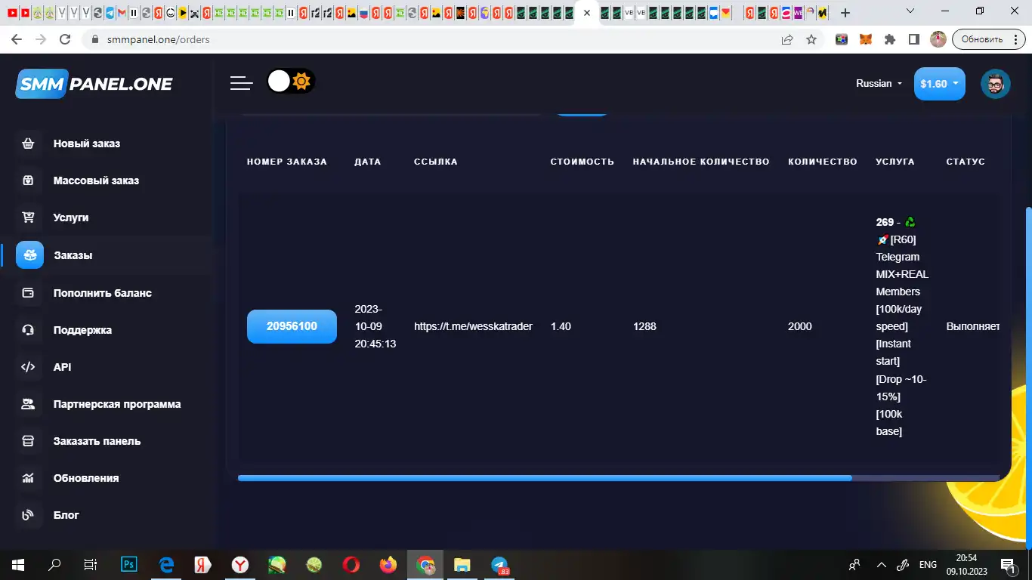
Task: Click the 1.40 cost value
Action: [561, 326]
